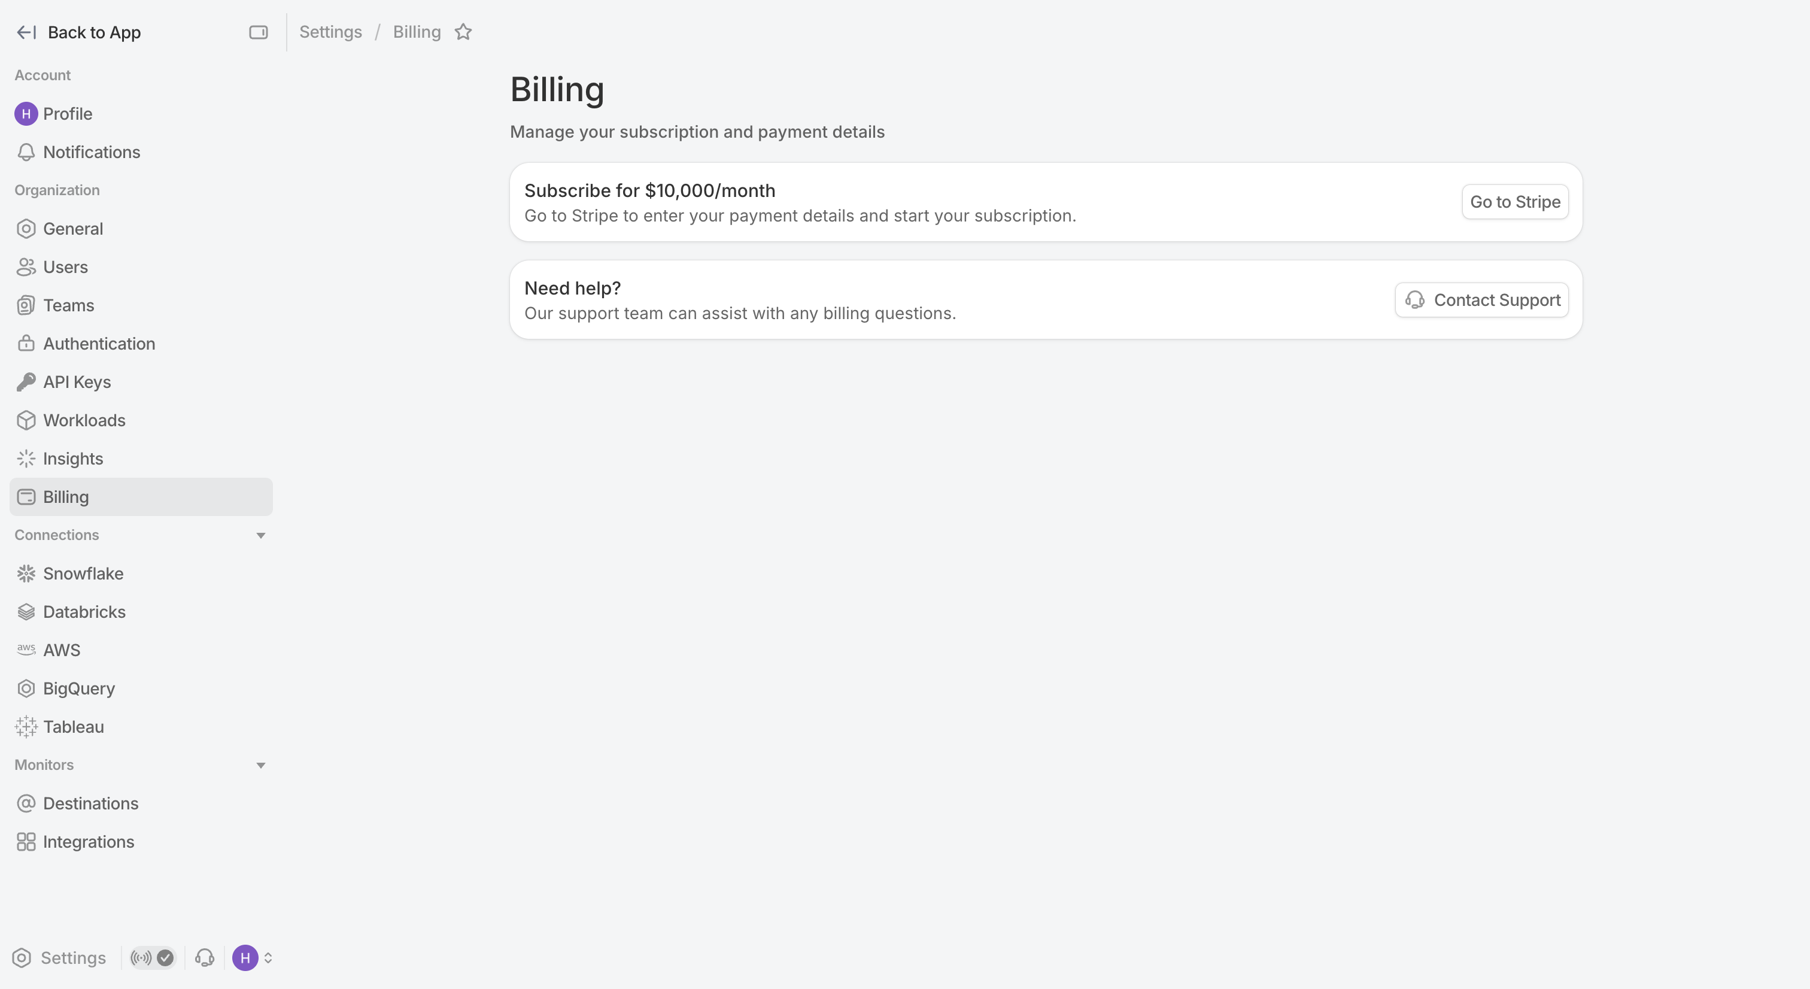Click the Contact Support button
This screenshot has height=989, width=1810.
tap(1482, 300)
